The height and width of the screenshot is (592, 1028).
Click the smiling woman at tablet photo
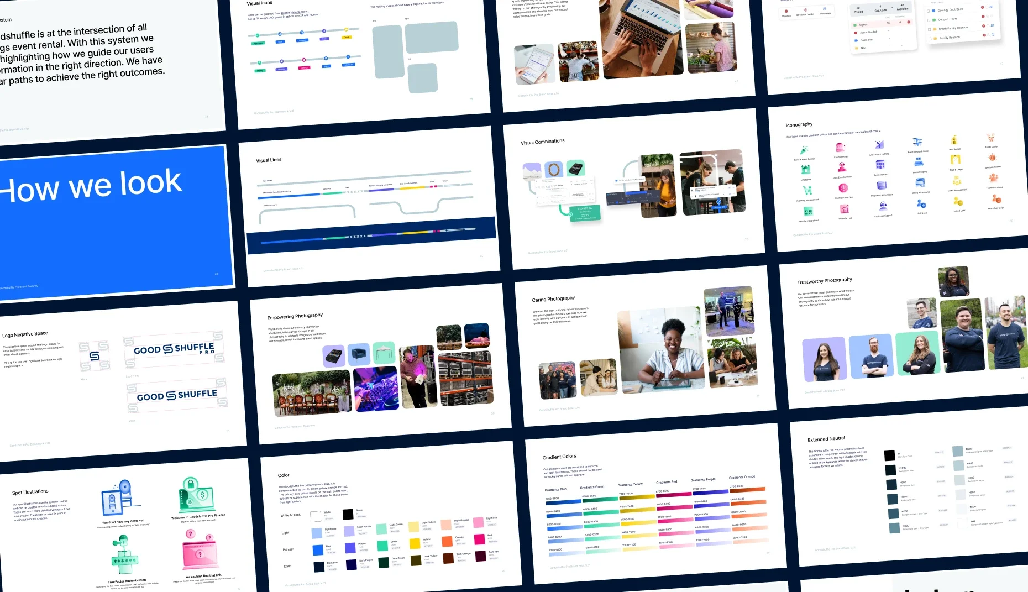pyautogui.click(x=662, y=350)
